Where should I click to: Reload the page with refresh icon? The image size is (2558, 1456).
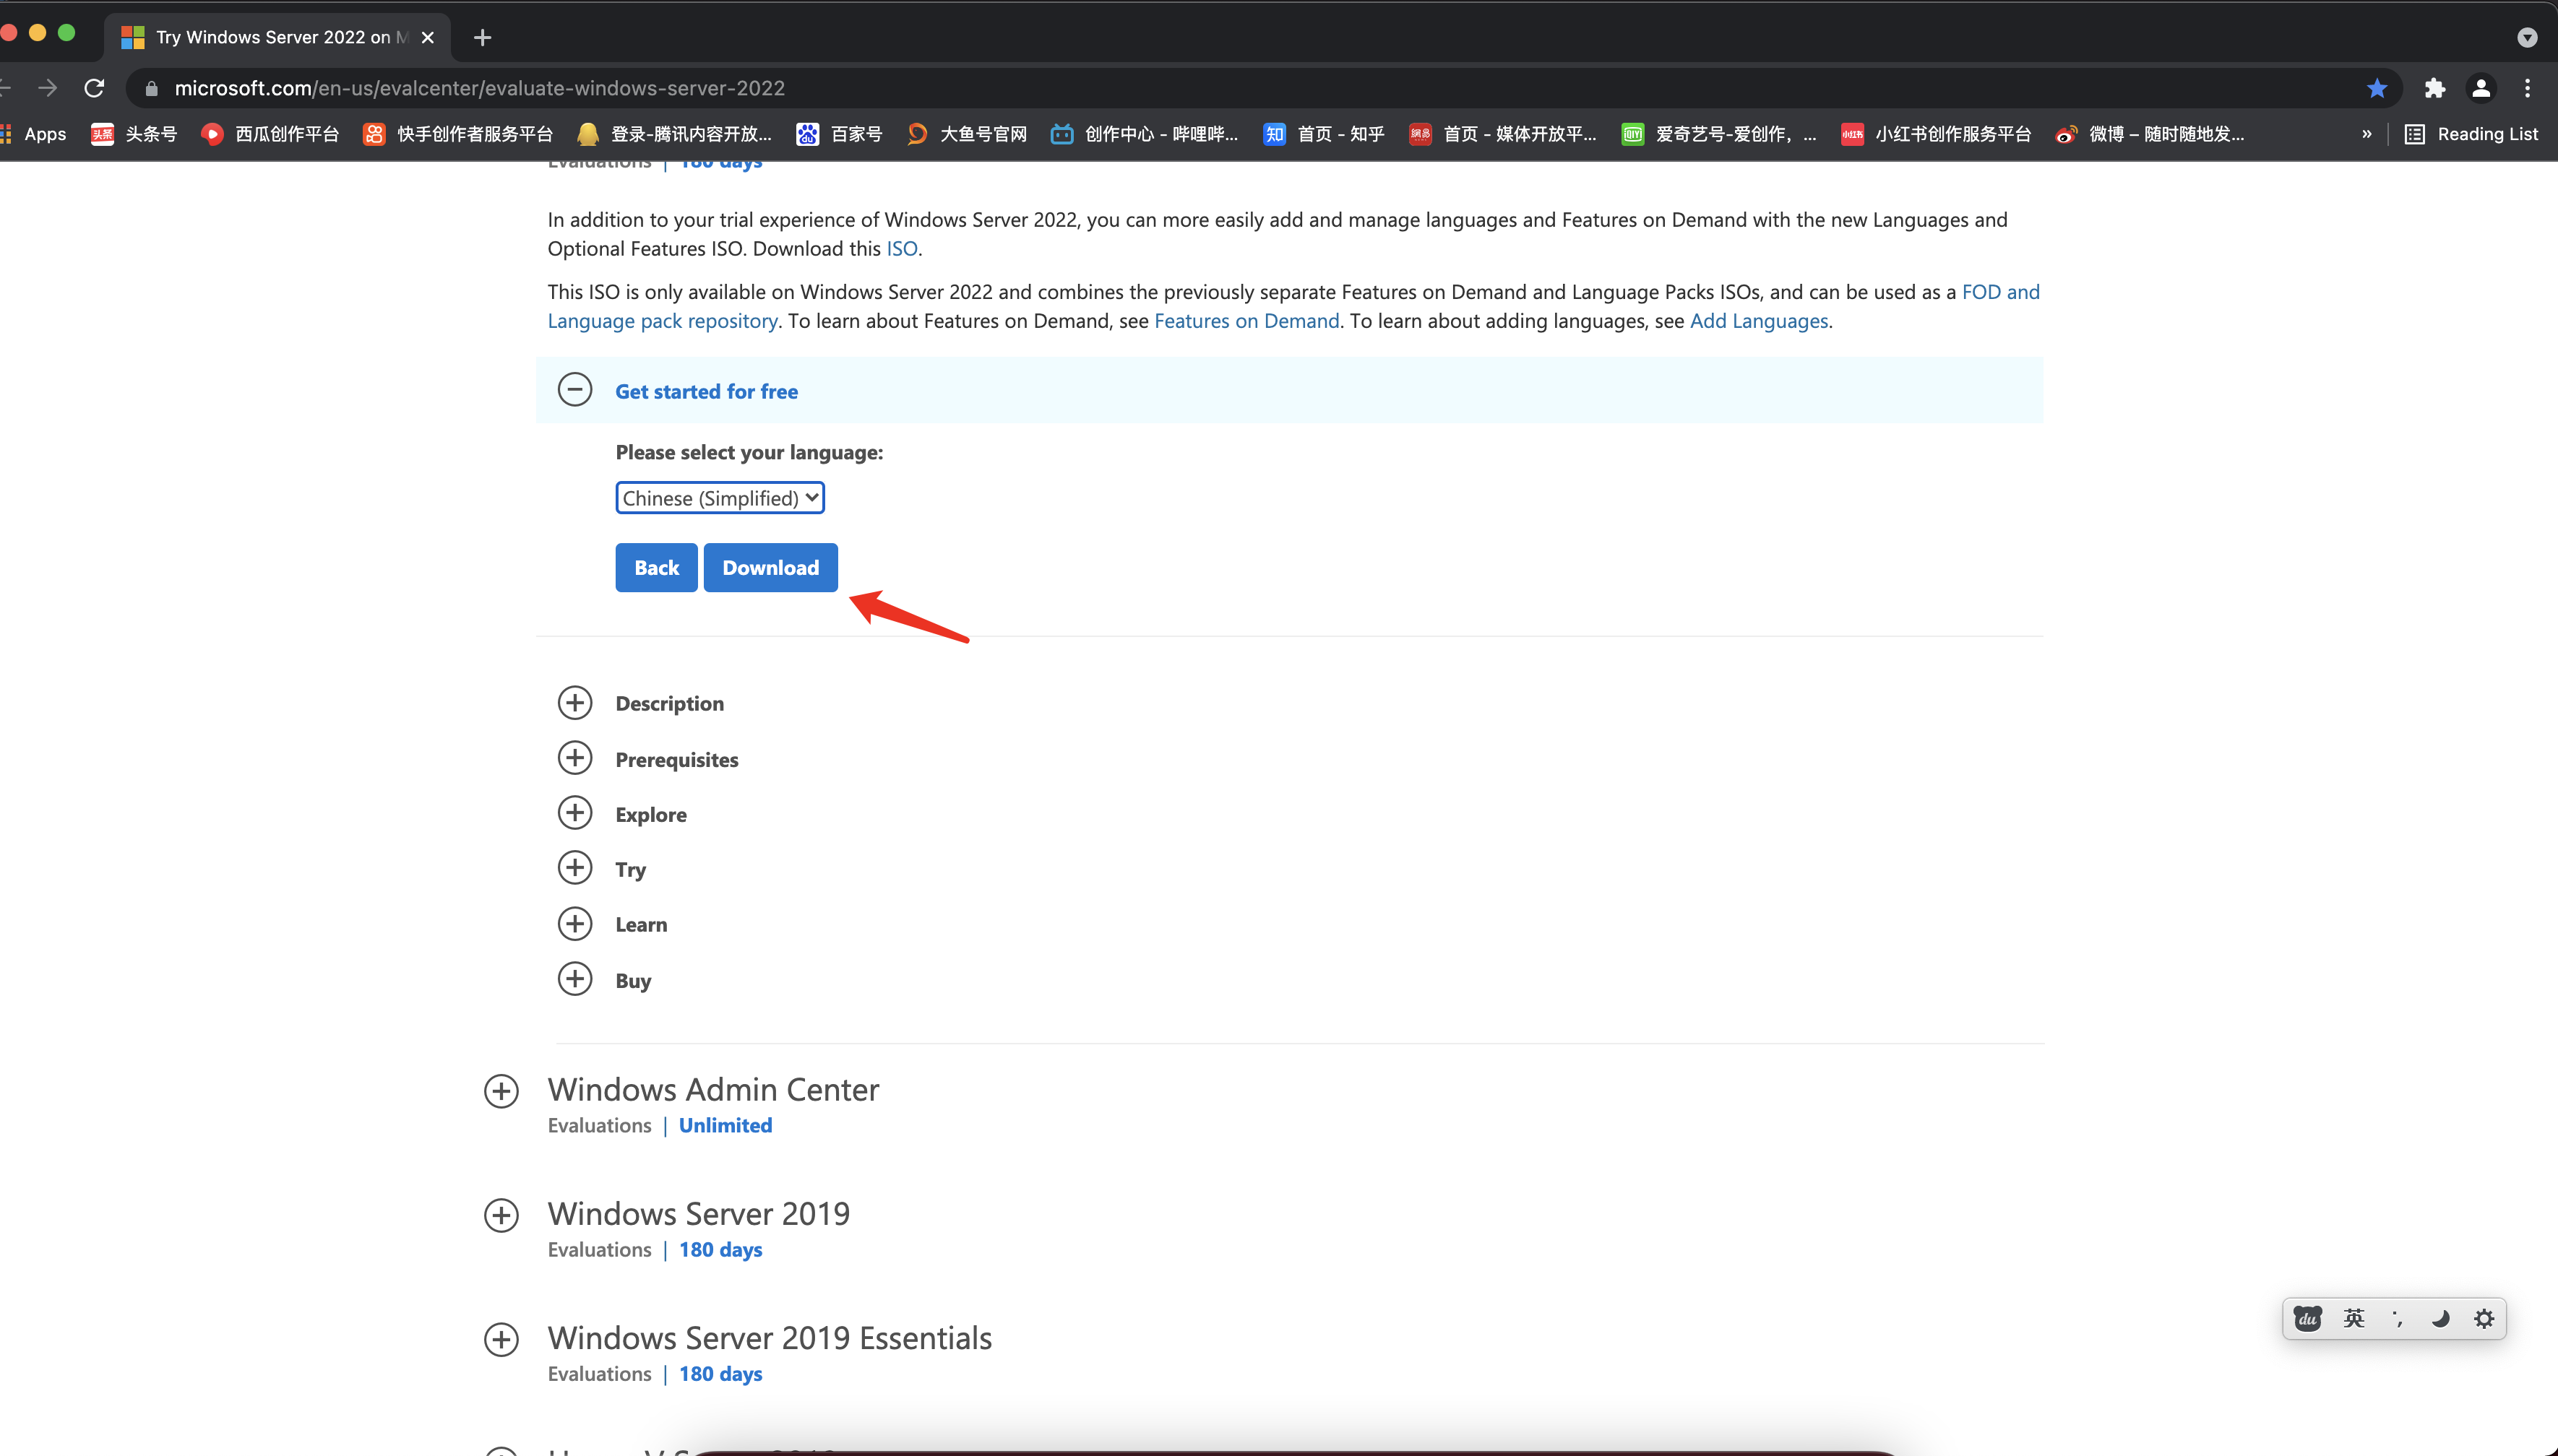click(x=94, y=88)
